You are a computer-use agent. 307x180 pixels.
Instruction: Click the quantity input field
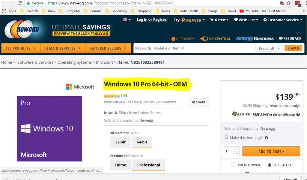228,151
